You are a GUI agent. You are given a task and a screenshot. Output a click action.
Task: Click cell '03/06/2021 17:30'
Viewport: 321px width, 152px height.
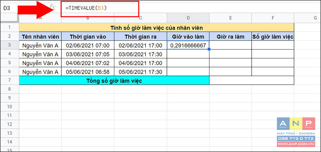(141, 54)
